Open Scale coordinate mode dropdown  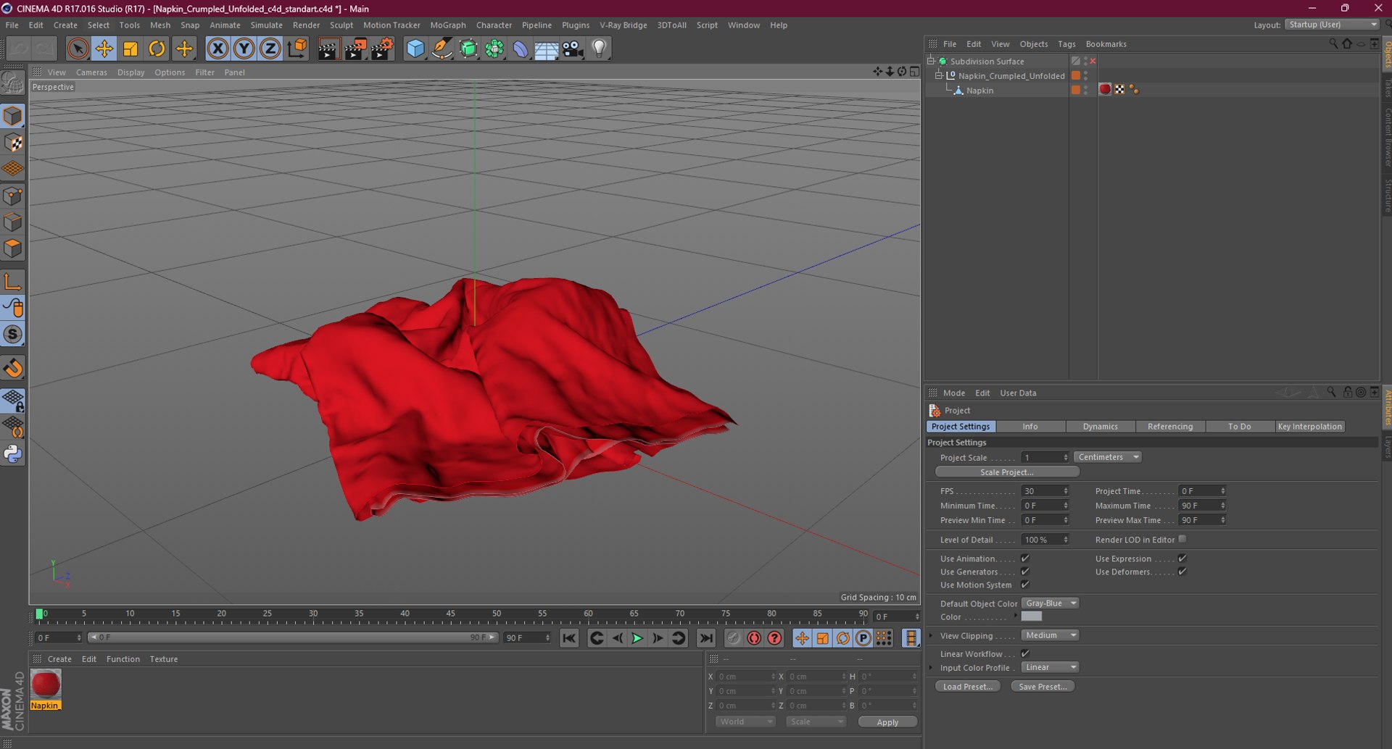816,721
